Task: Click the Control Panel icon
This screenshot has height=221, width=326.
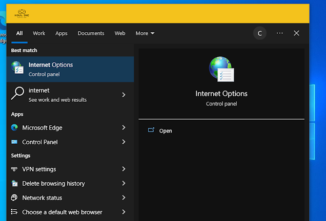Action: click(x=14, y=142)
